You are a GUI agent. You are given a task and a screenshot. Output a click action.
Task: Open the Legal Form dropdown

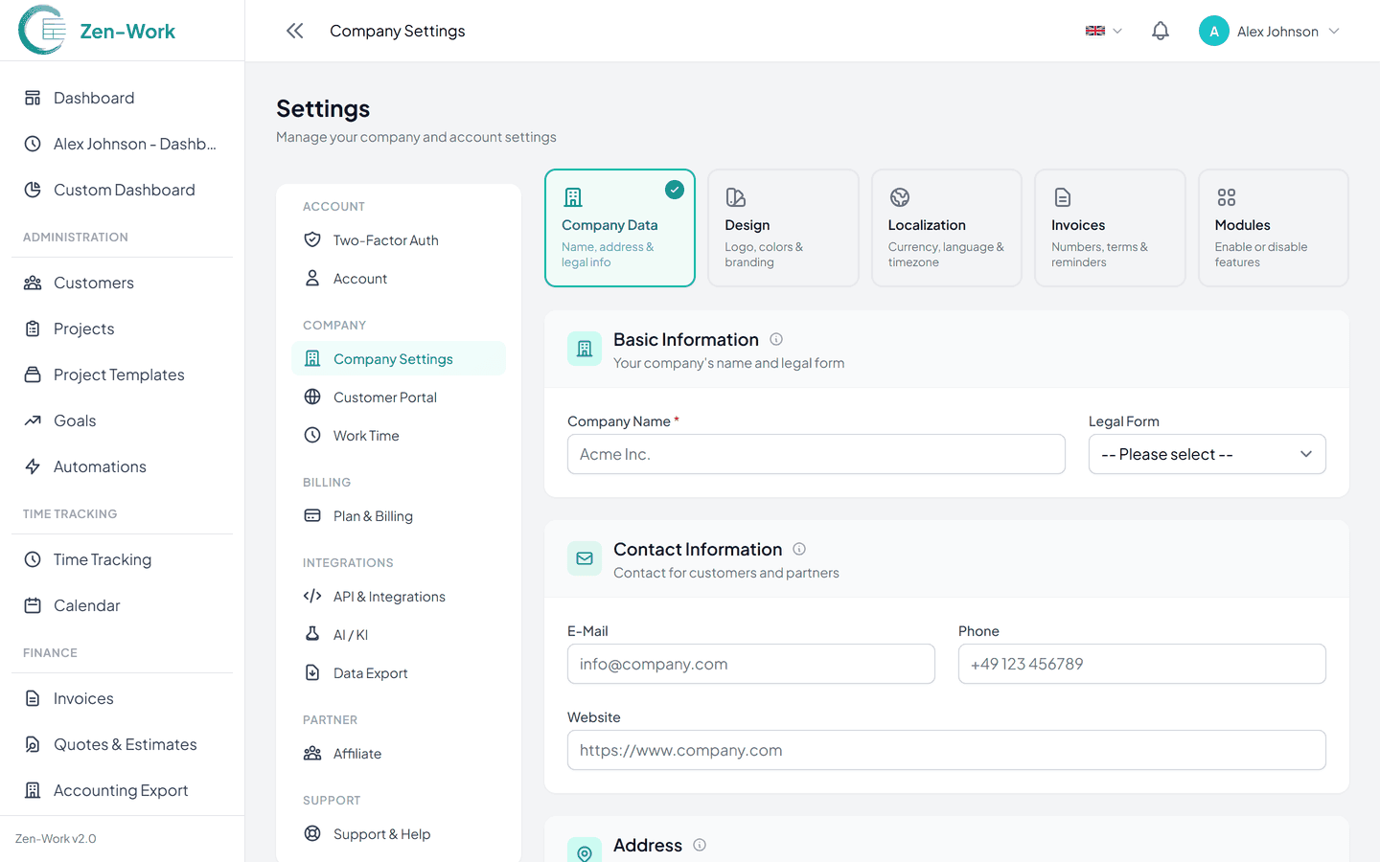pos(1207,453)
